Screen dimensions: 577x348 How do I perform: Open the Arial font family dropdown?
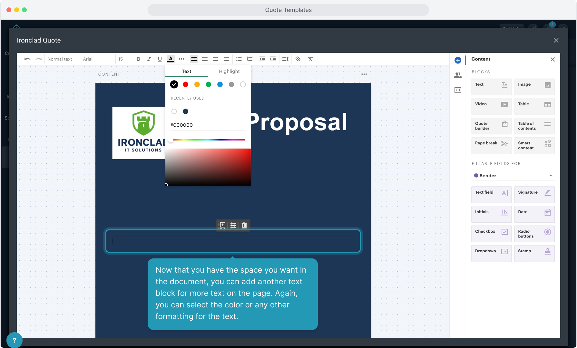(97, 59)
